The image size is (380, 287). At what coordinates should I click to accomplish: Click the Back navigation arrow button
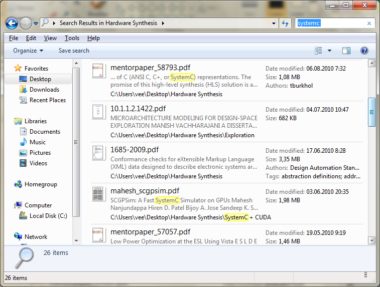12,23
